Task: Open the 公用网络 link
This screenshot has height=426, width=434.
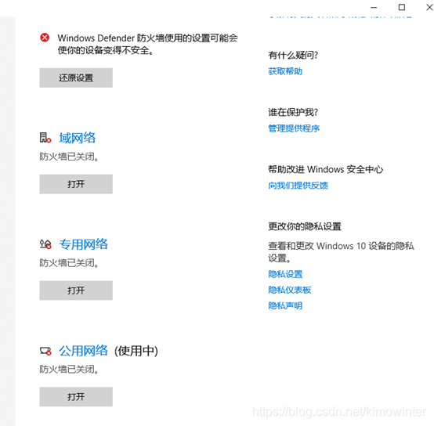Action: (x=83, y=351)
